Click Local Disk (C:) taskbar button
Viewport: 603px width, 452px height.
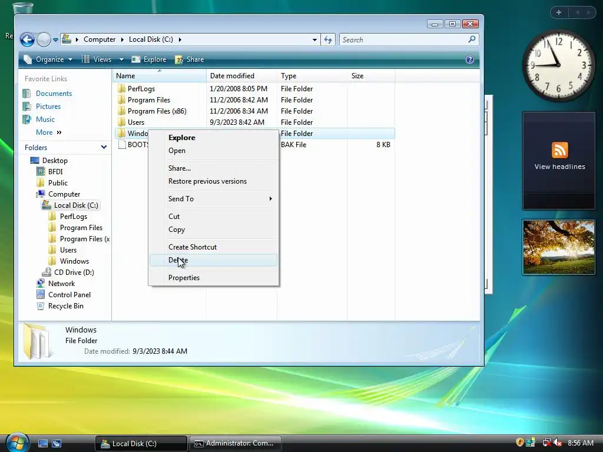(141, 444)
